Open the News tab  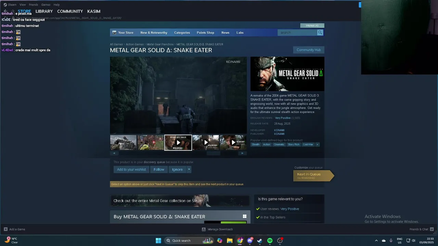click(x=225, y=32)
